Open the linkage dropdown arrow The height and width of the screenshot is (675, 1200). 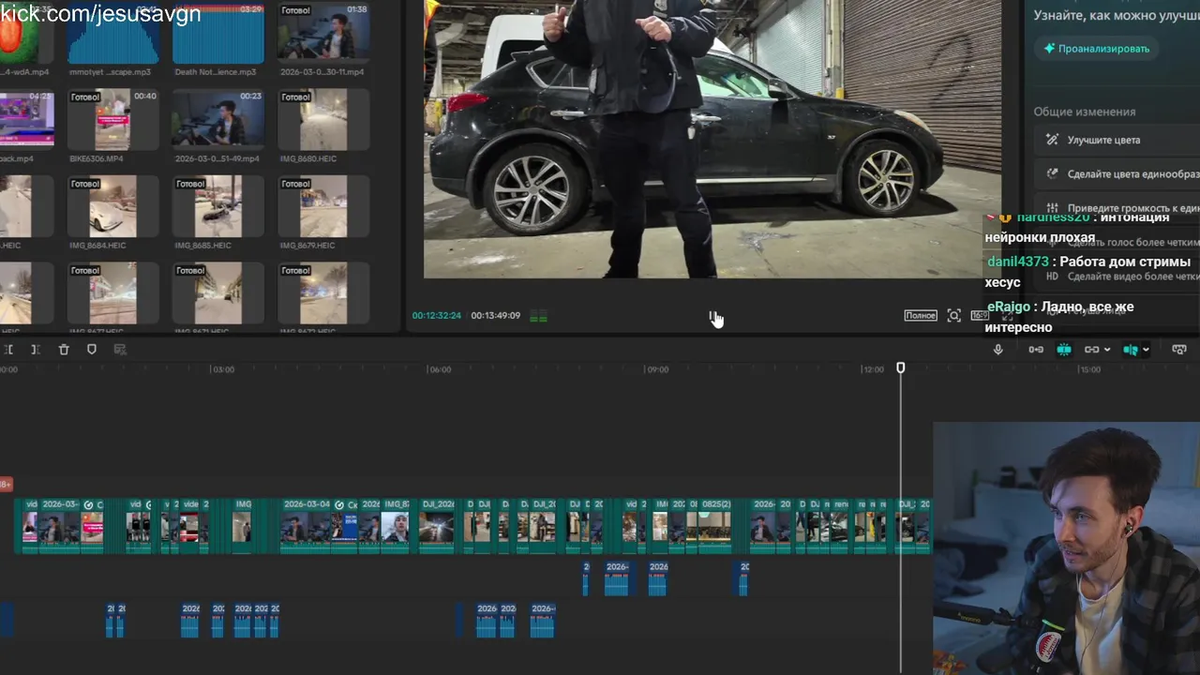pos(1107,350)
